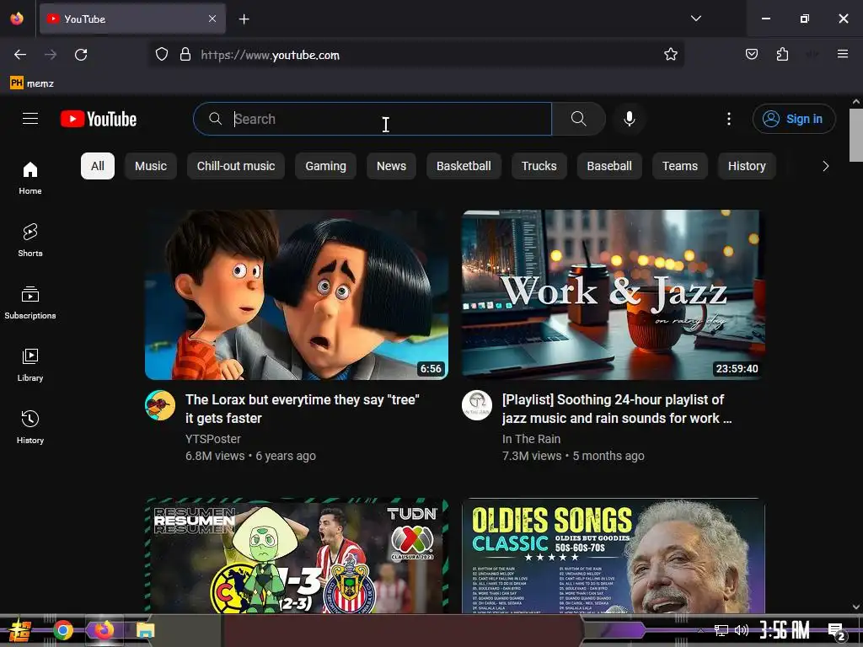Image resolution: width=863 pixels, height=647 pixels.
Task: Select the Baseball filter chip
Action: tap(609, 166)
